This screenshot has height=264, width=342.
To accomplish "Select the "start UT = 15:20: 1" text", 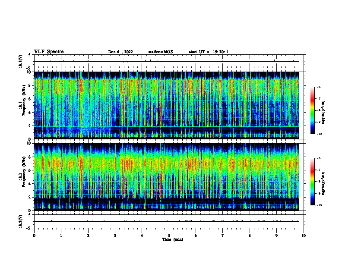I will (x=209, y=52).
